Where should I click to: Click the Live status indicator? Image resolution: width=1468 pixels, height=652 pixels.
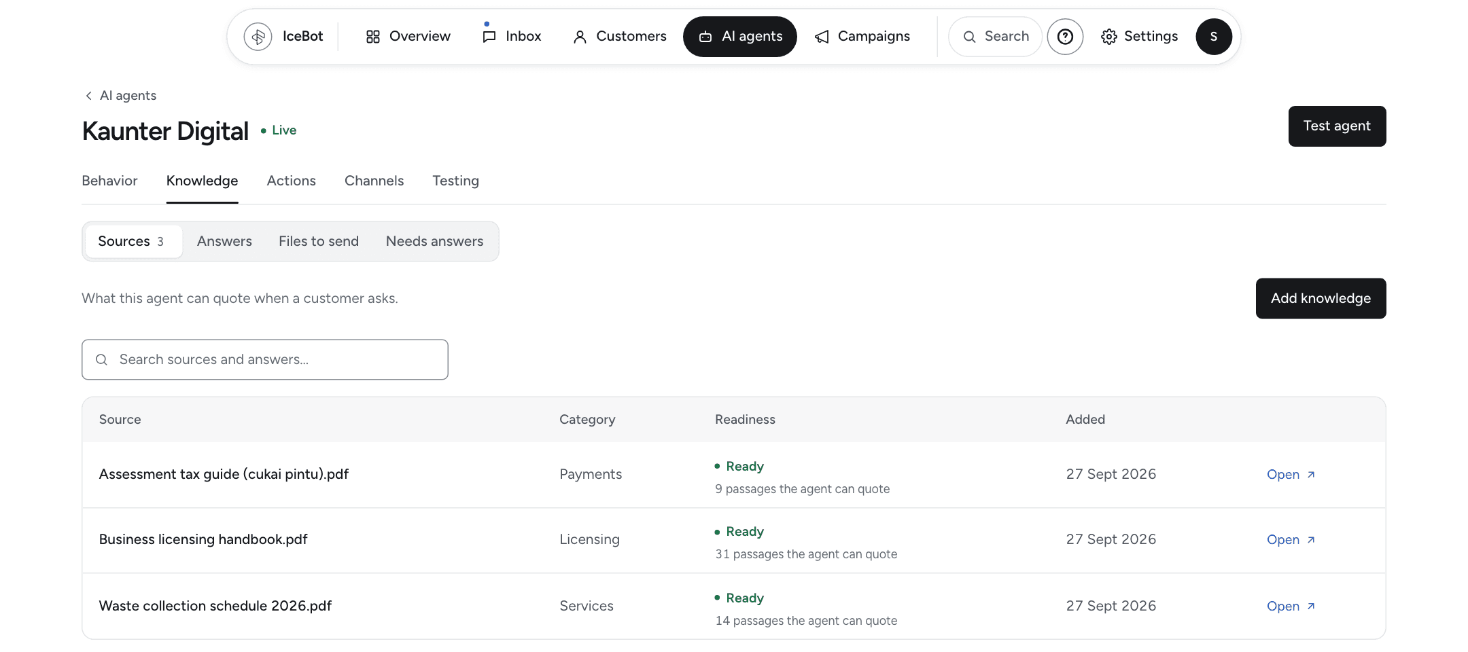pyautogui.click(x=279, y=130)
